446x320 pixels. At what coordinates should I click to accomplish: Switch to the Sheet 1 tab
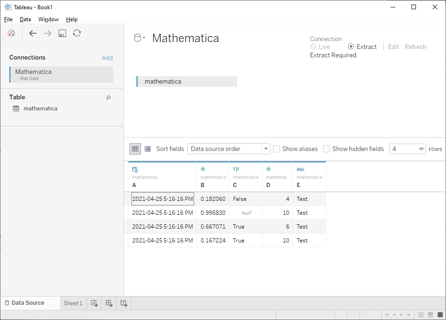(73, 303)
